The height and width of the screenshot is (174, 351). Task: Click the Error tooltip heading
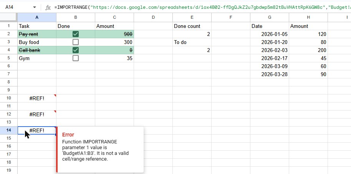tap(68, 135)
